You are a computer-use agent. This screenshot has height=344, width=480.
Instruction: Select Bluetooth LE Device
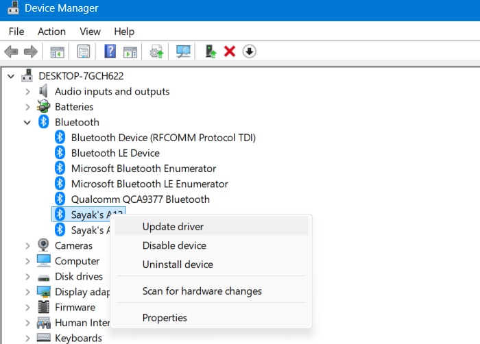pos(115,153)
